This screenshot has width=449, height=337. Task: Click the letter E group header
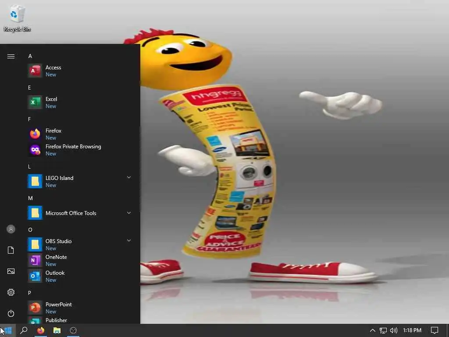(29, 88)
